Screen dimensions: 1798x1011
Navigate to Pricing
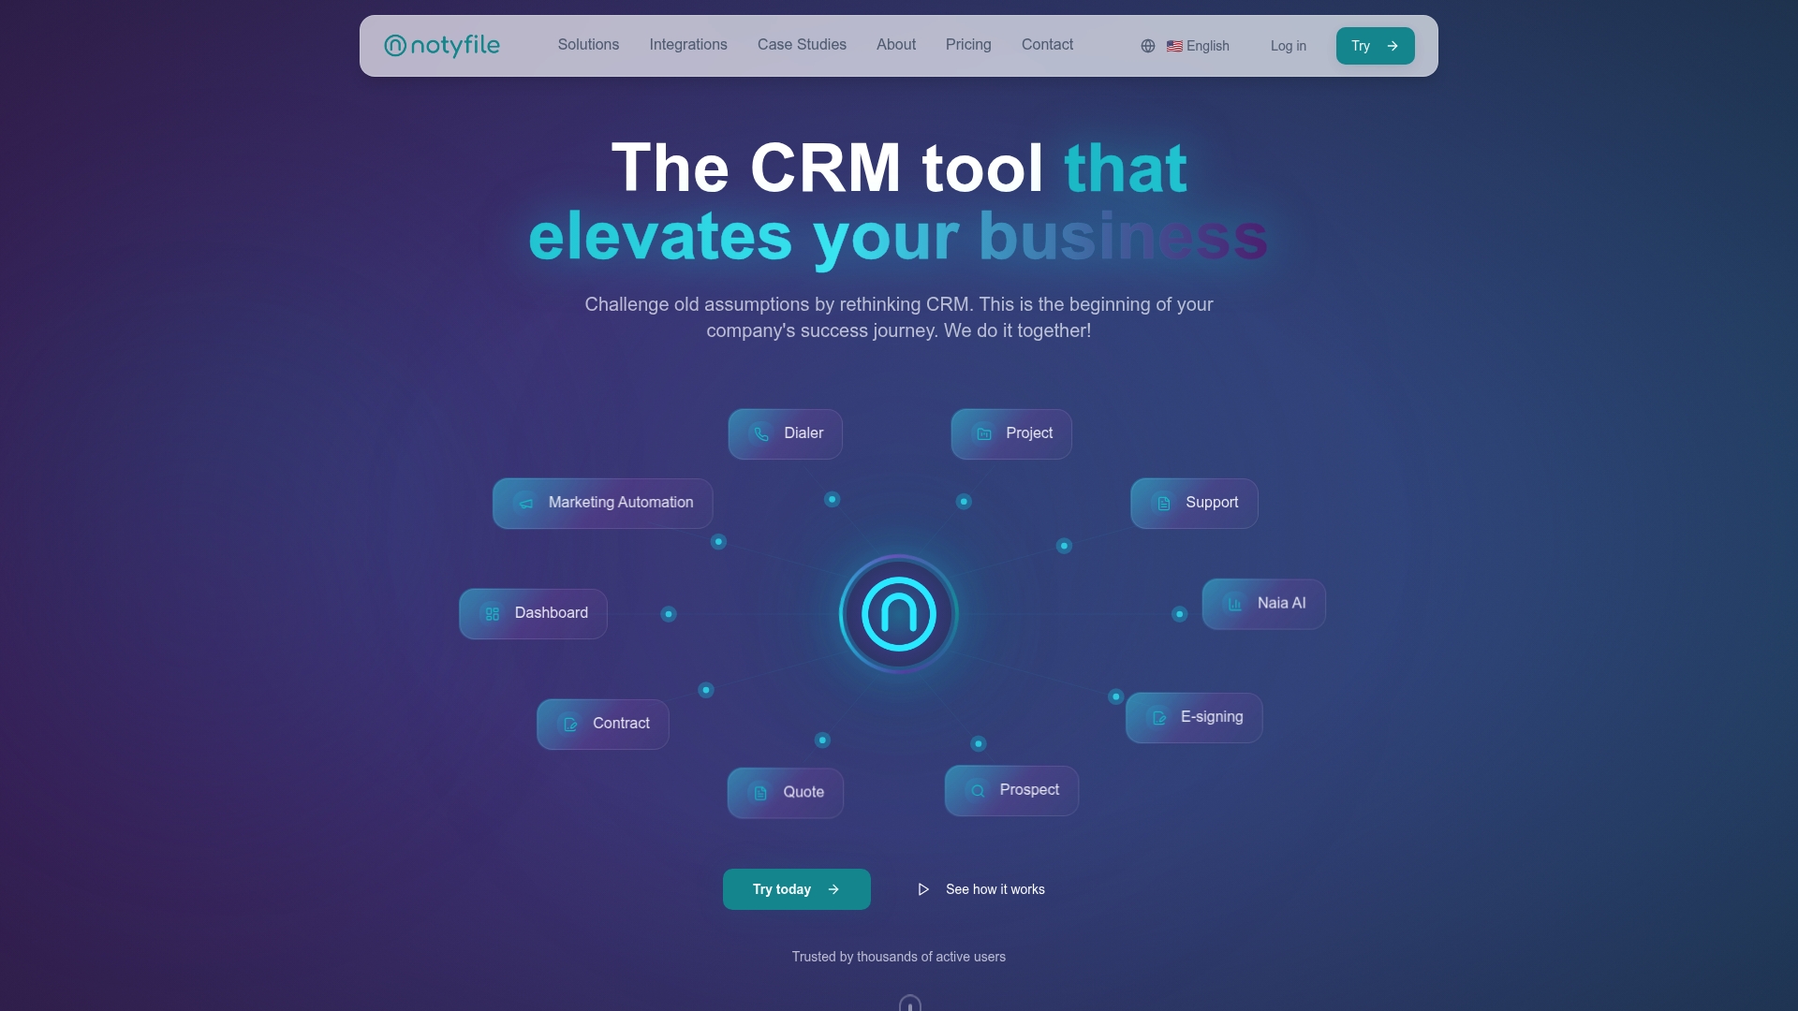click(x=968, y=45)
